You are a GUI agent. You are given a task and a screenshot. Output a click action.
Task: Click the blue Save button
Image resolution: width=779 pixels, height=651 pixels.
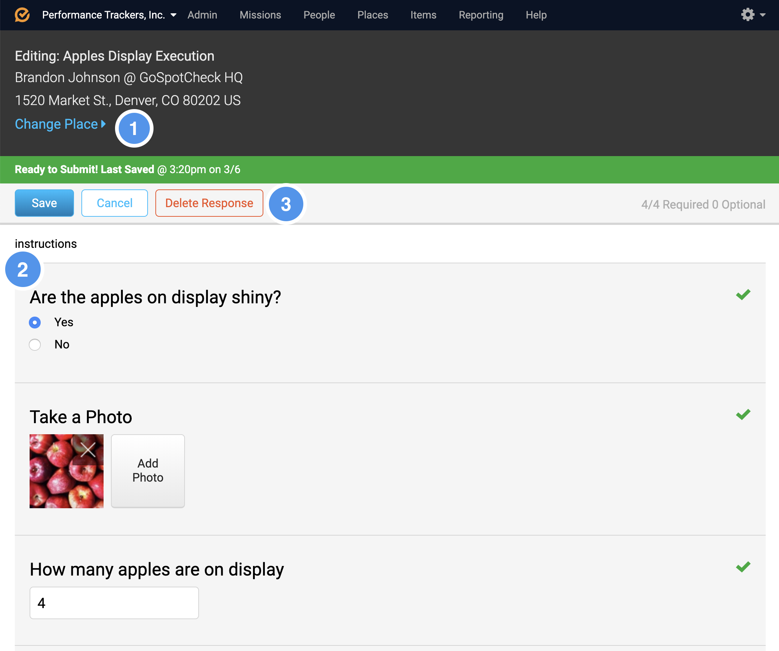tap(44, 203)
